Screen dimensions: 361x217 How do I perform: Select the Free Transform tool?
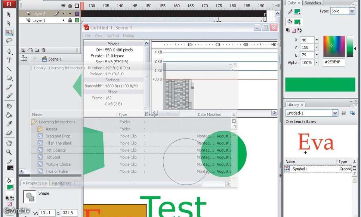point(9,32)
